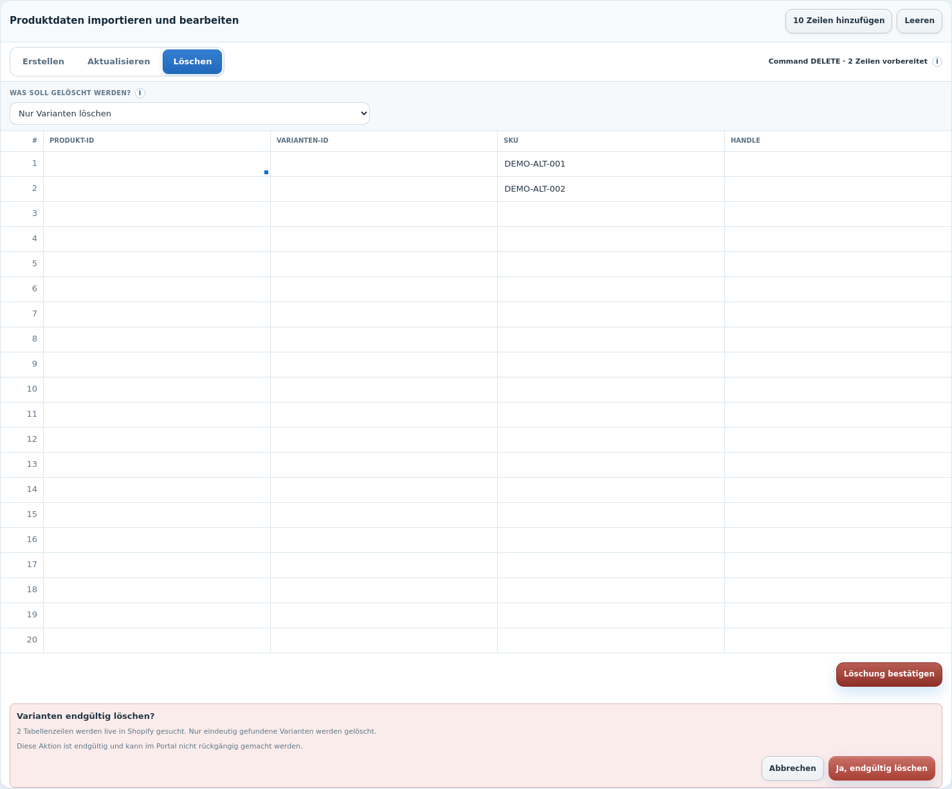Click the blue fill handle in row 1

(x=266, y=172)
